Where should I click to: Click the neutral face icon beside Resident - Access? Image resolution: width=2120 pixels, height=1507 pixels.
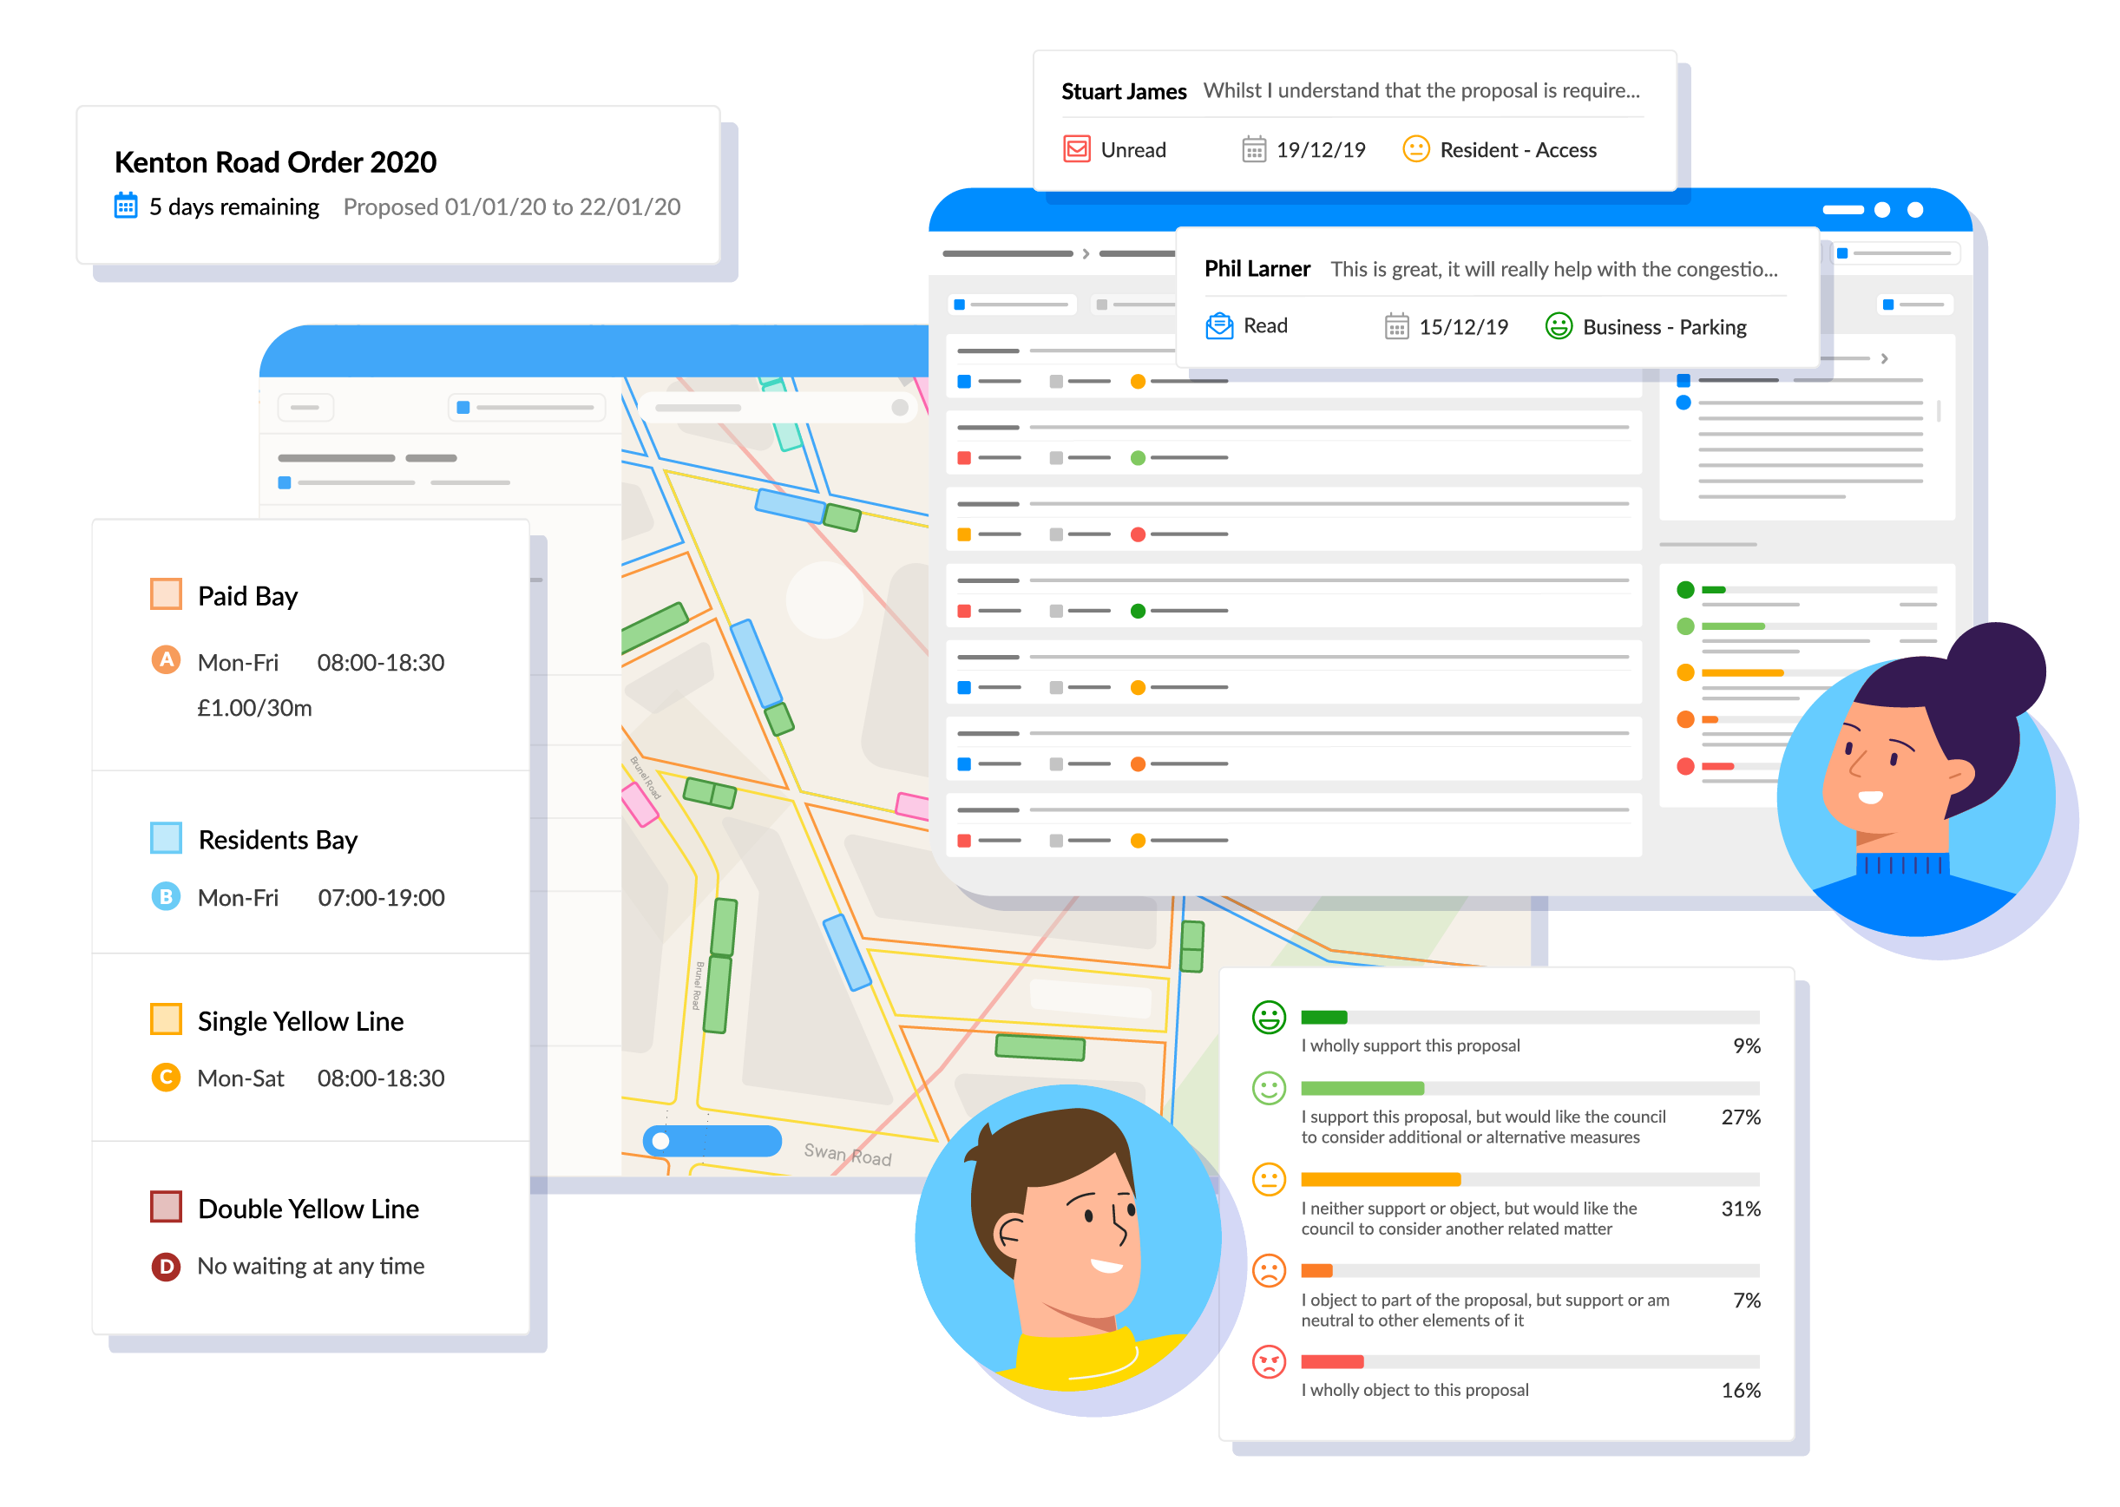[x=1415, y=149]
